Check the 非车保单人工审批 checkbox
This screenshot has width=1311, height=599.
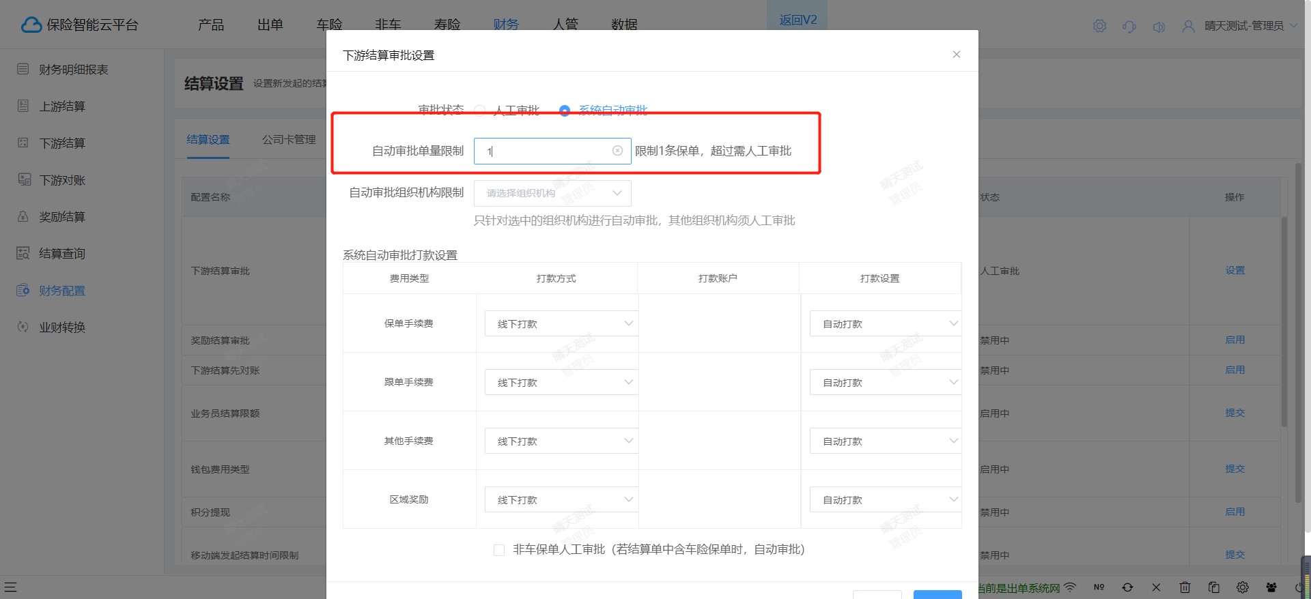[x=499, y=550]
